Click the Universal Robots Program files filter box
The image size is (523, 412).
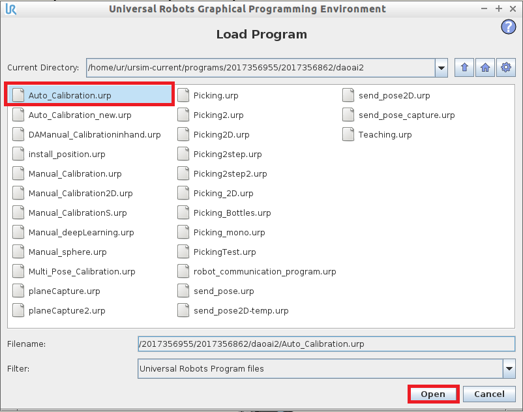320,369
